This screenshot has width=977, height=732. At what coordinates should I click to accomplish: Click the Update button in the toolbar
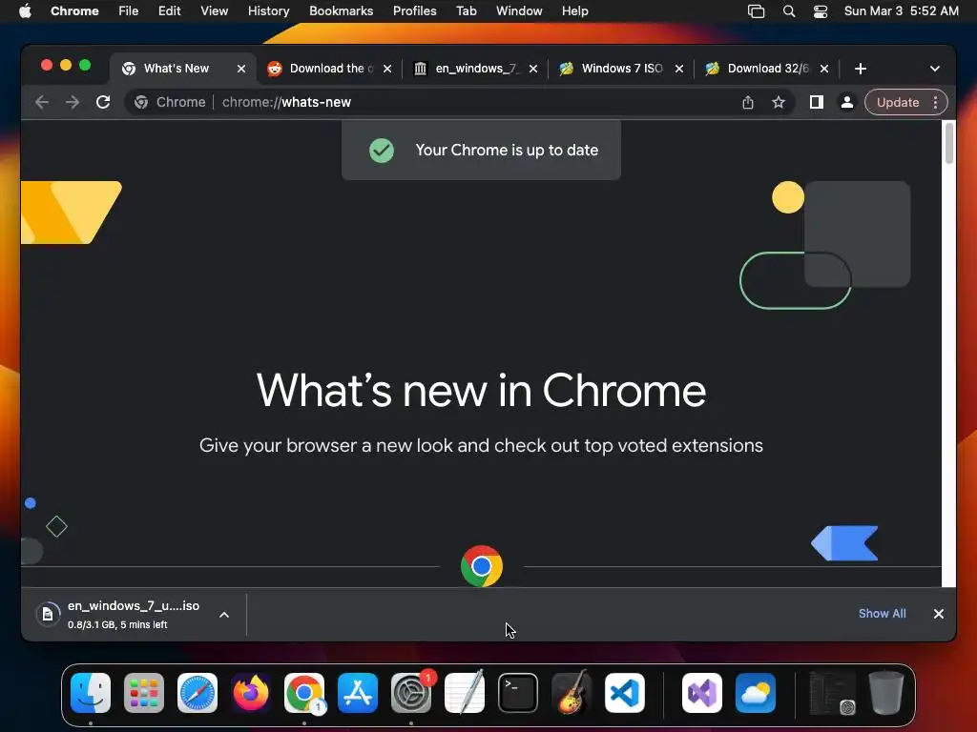[x=898, y=102]
